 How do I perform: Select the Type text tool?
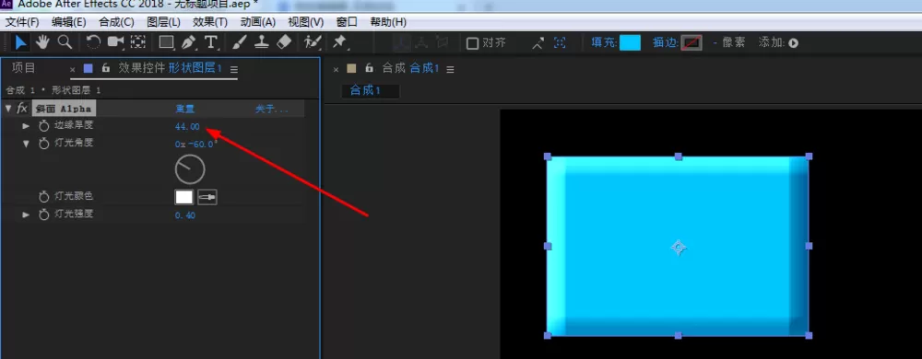point(210,42)
